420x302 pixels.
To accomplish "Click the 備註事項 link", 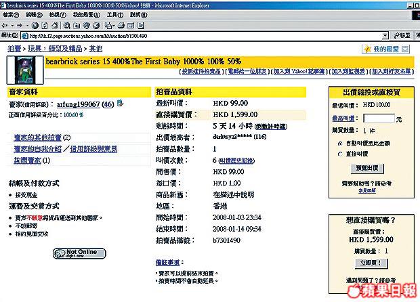I will click(x=168, y=263).
